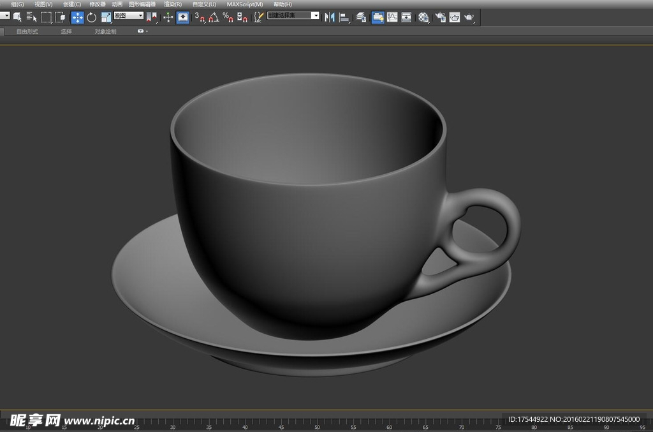This screenshot has width=653, height=432.
Task: Select the Move transform tool
Action: pyautogui.click(x=77, y=17)
